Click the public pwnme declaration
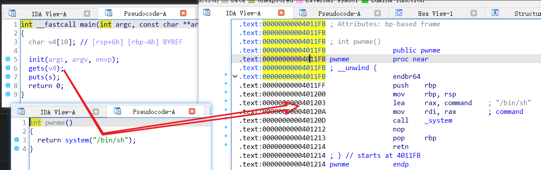 tap(417, 50)
